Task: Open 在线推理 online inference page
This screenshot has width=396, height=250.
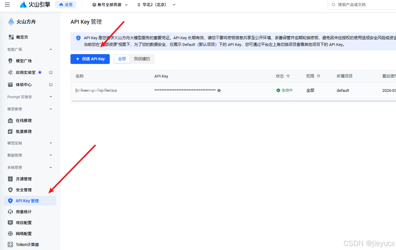Action: pyautogui.click(x=24, y=120)
